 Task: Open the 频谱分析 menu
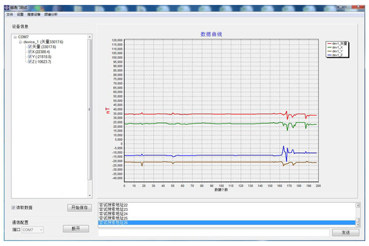coord(52,14)
